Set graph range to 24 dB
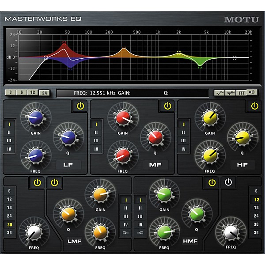 (44, 93)
